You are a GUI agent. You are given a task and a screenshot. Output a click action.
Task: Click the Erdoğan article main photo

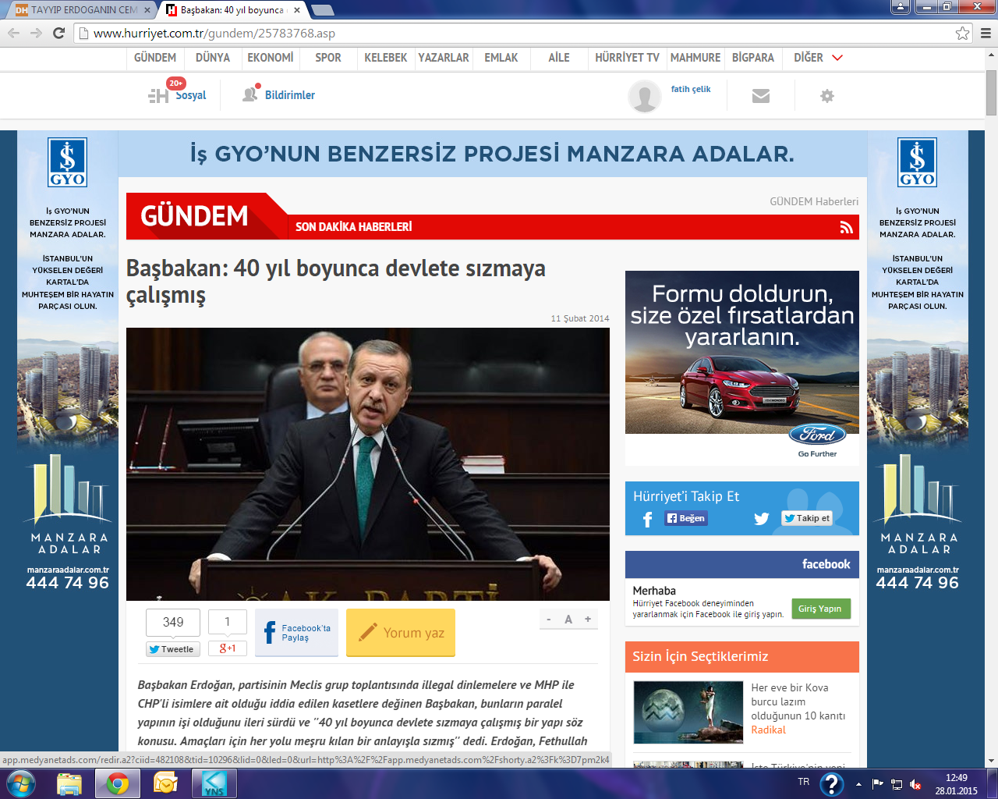[368, 463]
